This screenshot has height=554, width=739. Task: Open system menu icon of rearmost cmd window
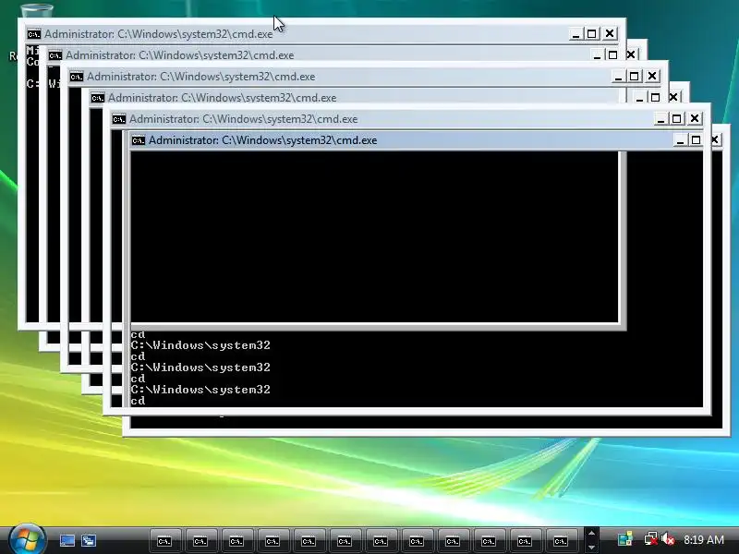click(x=34, y=34)
